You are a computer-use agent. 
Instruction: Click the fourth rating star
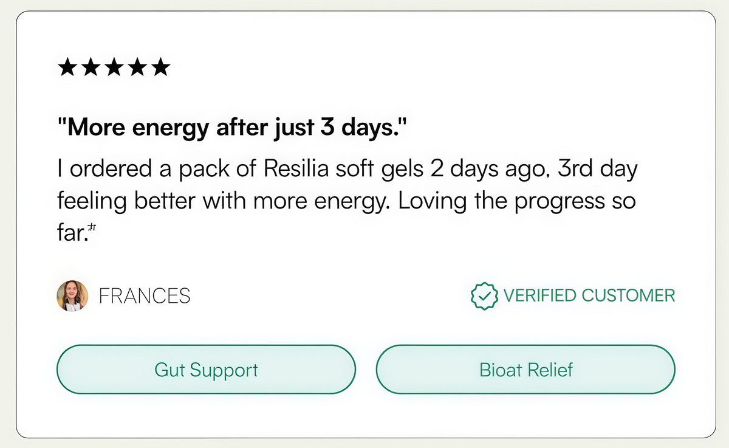point(136,67)
